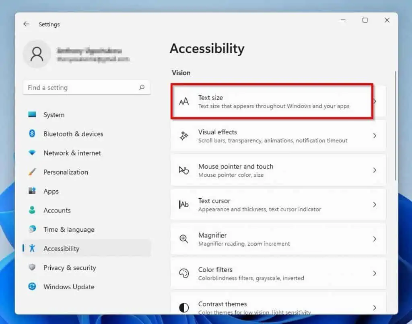Open the System settings monitor icon

click(32, 114)
